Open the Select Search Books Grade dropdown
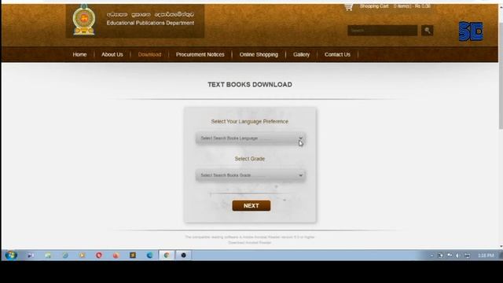The width and height of the screenshot is (503, 283). click(x=251, y=175)
